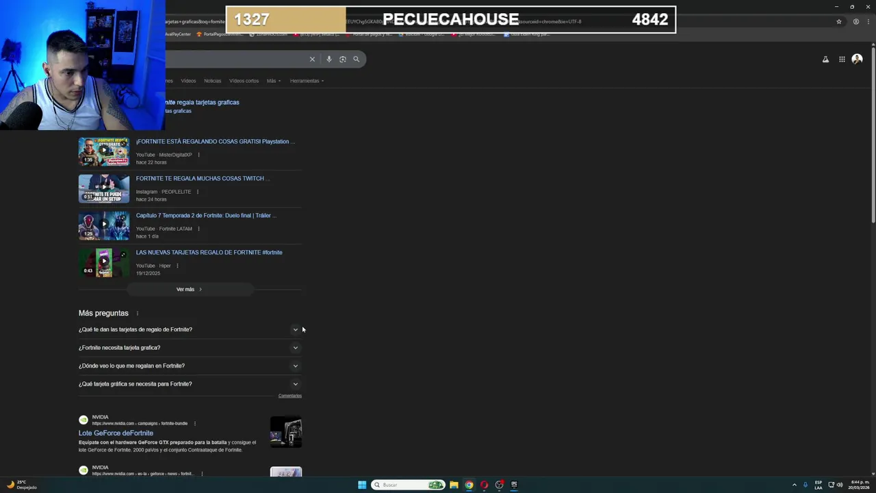Image resolution: width=876 pixels, height=493 pixels.
Task: Play the 1:25 Fortnite LATAM trailer thumbnail
Action: point(104,226)
